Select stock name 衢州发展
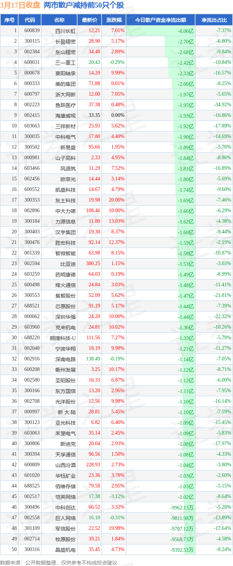This screenshot has width=233, height=566. (x=66, y=370)
